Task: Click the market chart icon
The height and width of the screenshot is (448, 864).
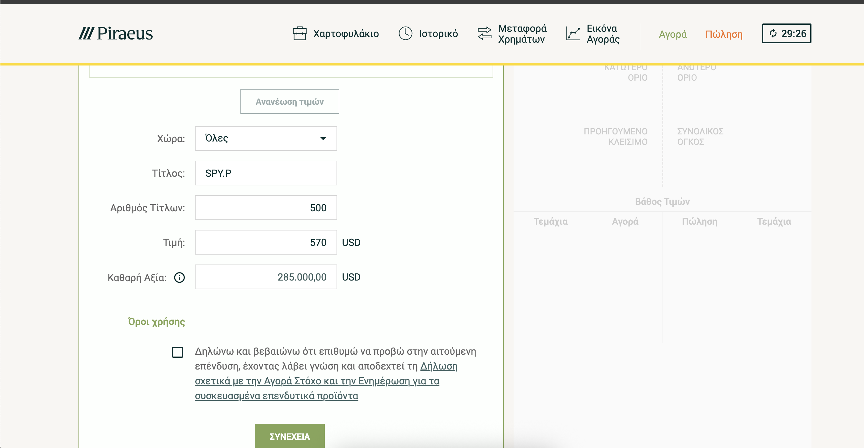Action: click(x=573, y=34)
